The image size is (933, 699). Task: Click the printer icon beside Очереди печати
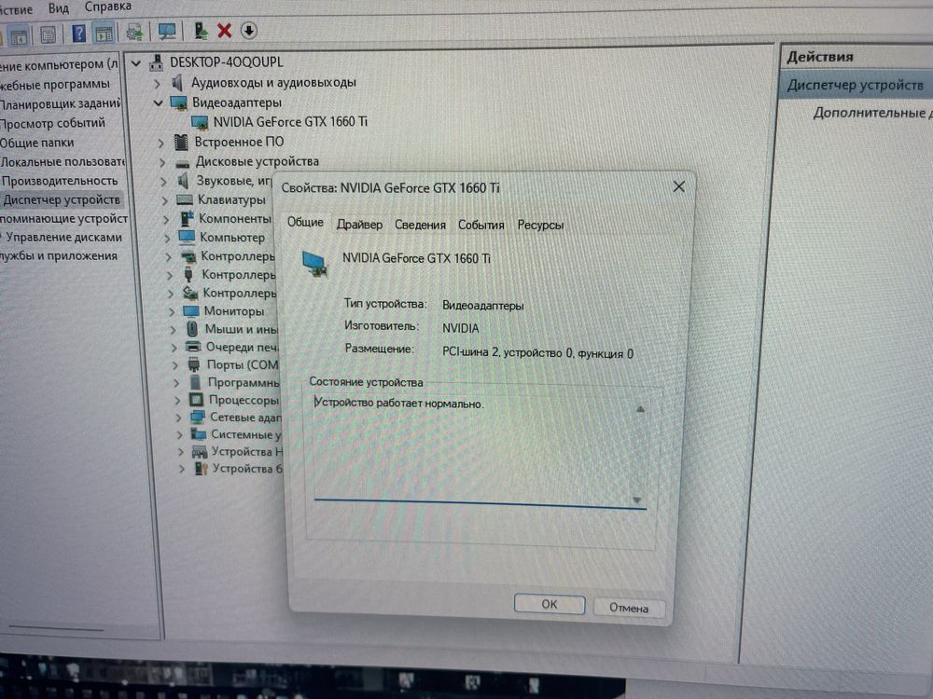click(193, 347)
